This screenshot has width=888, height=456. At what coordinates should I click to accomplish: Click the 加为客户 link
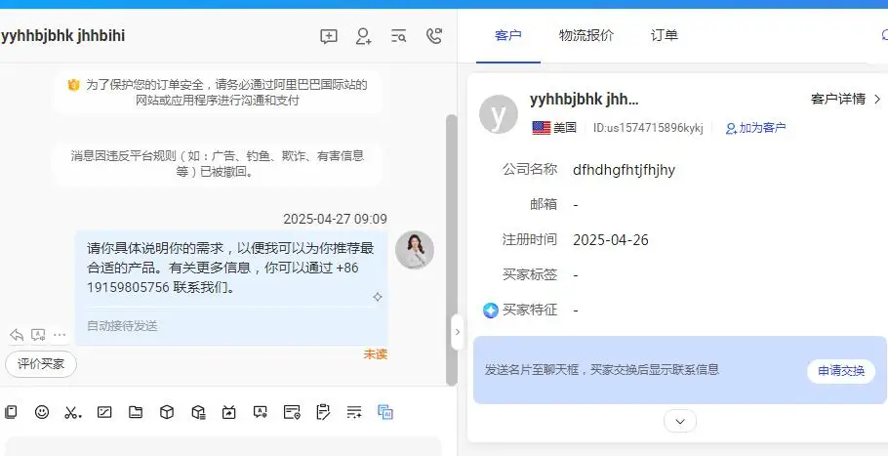(756, 128)
